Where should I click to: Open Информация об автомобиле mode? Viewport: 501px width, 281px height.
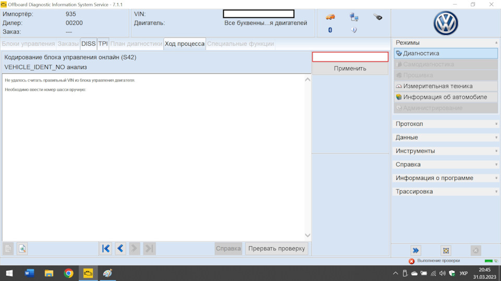(446, 97)
